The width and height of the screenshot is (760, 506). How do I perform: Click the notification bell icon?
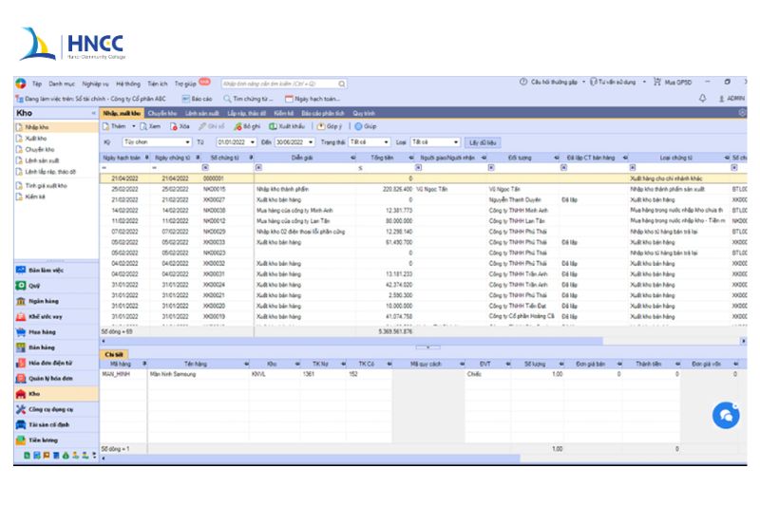pyautogui.click(x=703, y=98)
